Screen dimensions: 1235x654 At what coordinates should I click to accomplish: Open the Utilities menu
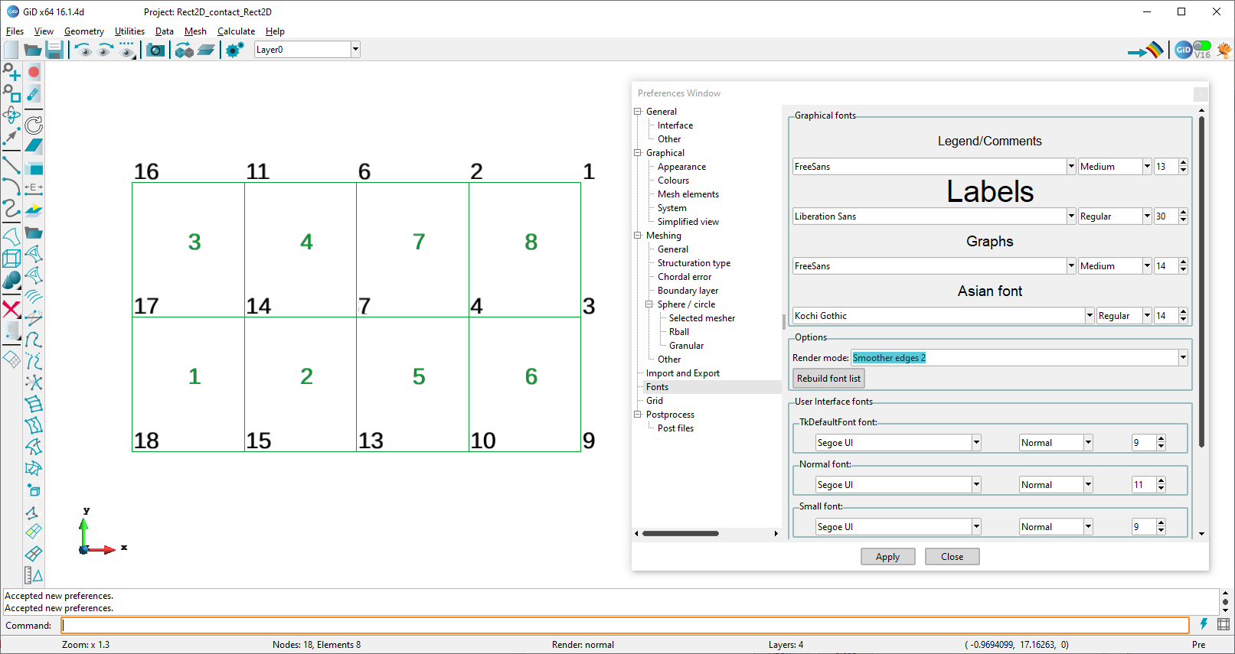point(129,31)
